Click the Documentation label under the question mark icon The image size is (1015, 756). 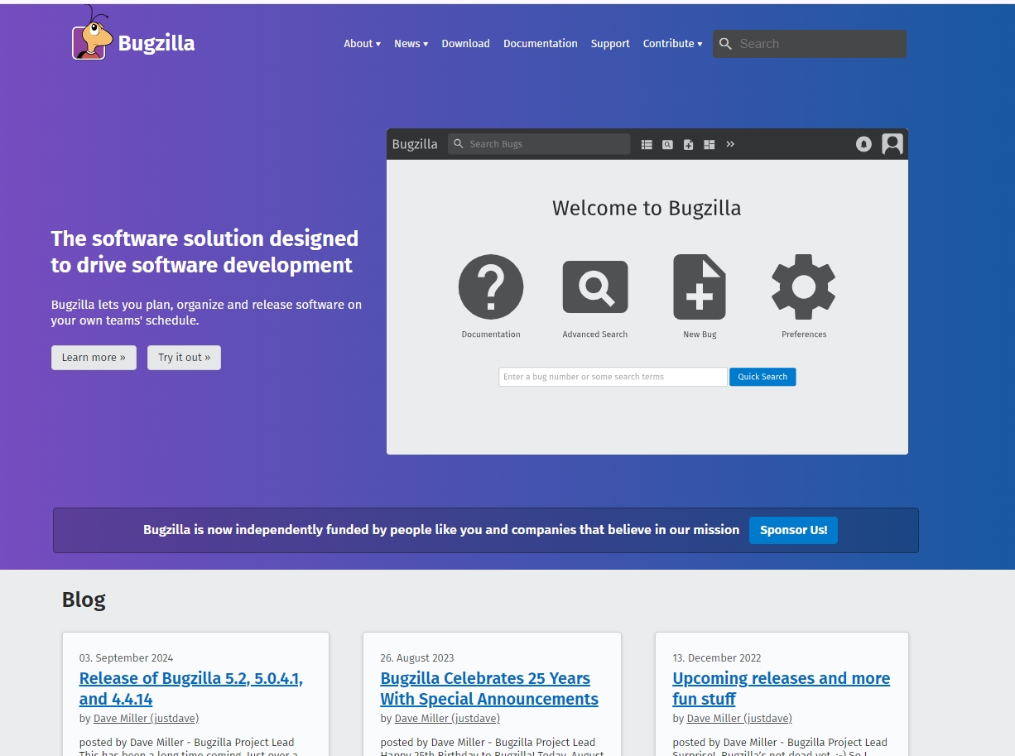[x=491, y=335]
